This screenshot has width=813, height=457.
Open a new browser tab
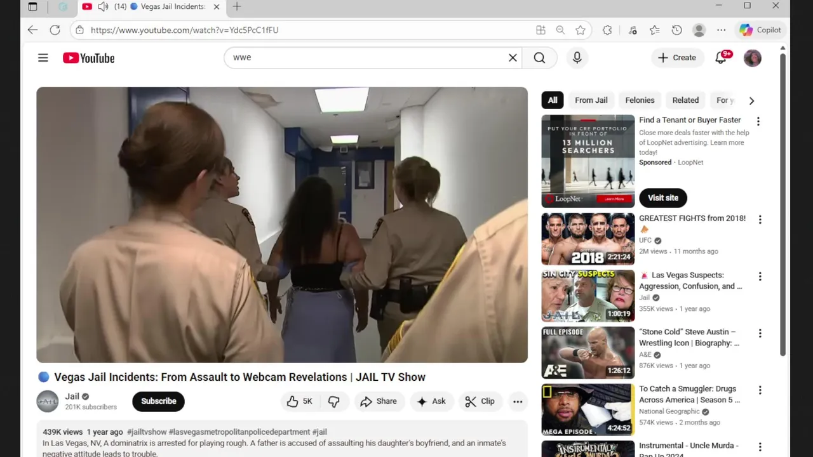tap(237, 6)
